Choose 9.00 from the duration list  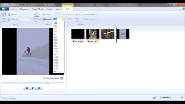[x=59, y=46]
